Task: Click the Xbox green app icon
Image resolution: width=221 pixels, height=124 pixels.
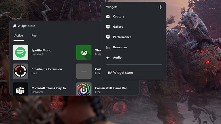Action: pos(84,52)
